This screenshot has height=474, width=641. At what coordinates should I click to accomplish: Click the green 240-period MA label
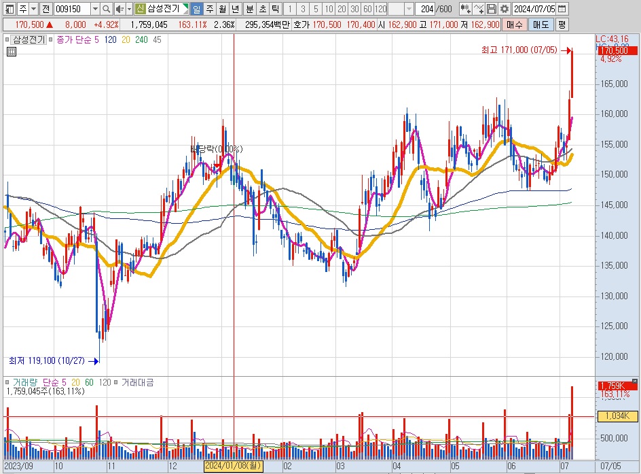(141, 39)
